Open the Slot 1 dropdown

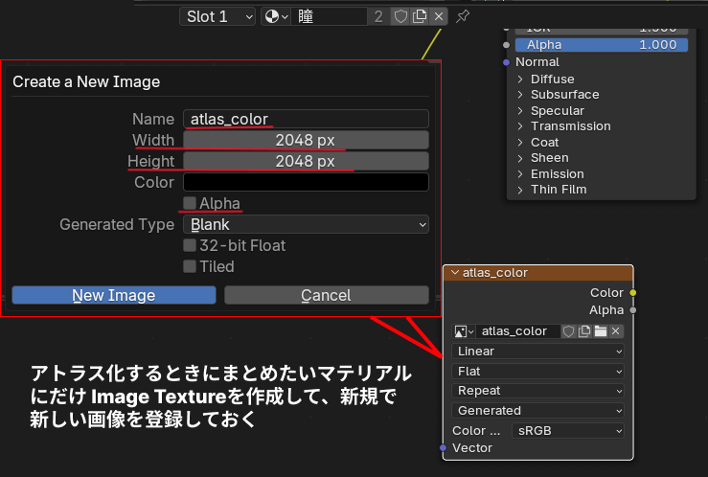[x=217, y=16]
